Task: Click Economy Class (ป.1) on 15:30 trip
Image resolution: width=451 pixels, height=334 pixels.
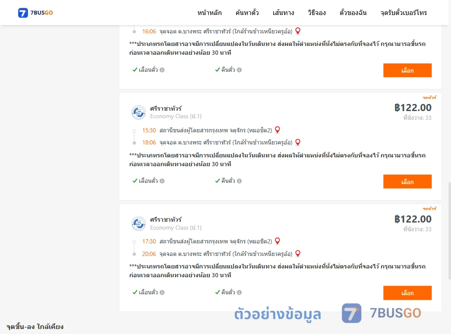Action: pyautogui.click(x=176, y=116)
